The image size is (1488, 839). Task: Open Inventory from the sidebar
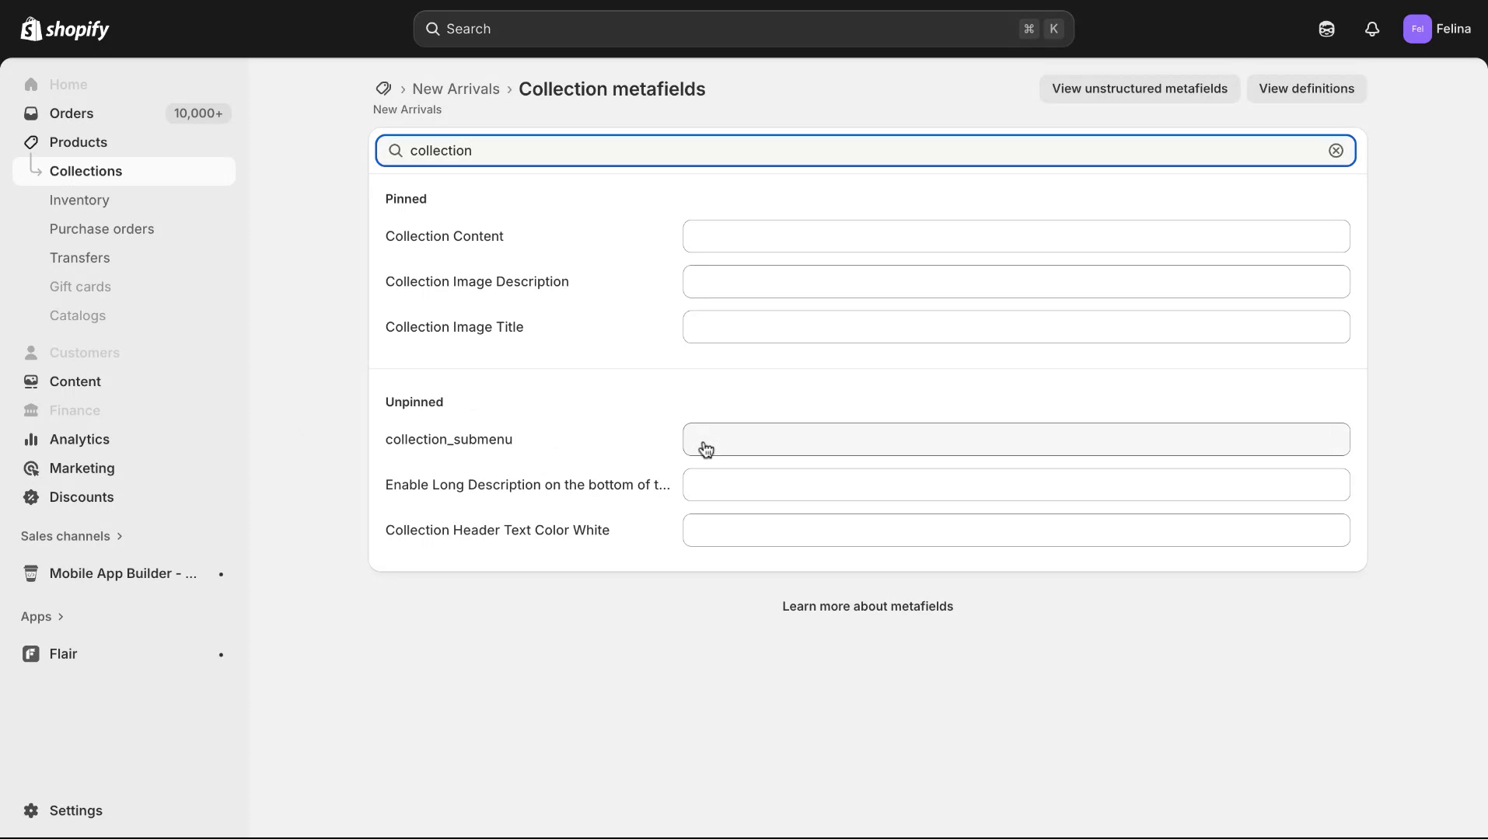click(79, 200)
